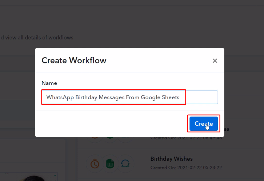Open the Birthday Wishes workflow

tap(171, 159)
